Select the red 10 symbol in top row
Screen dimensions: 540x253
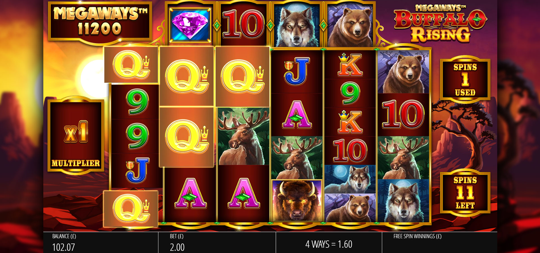coord(244,25)
